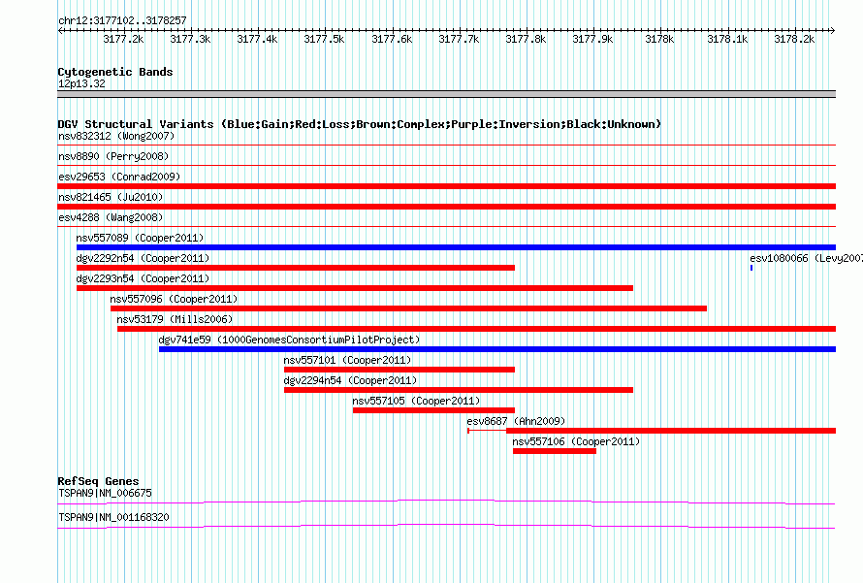Viewport: 863px width, 583px height.
Task: Select the red nsv557105 loss bar
Action: (433, 410)
